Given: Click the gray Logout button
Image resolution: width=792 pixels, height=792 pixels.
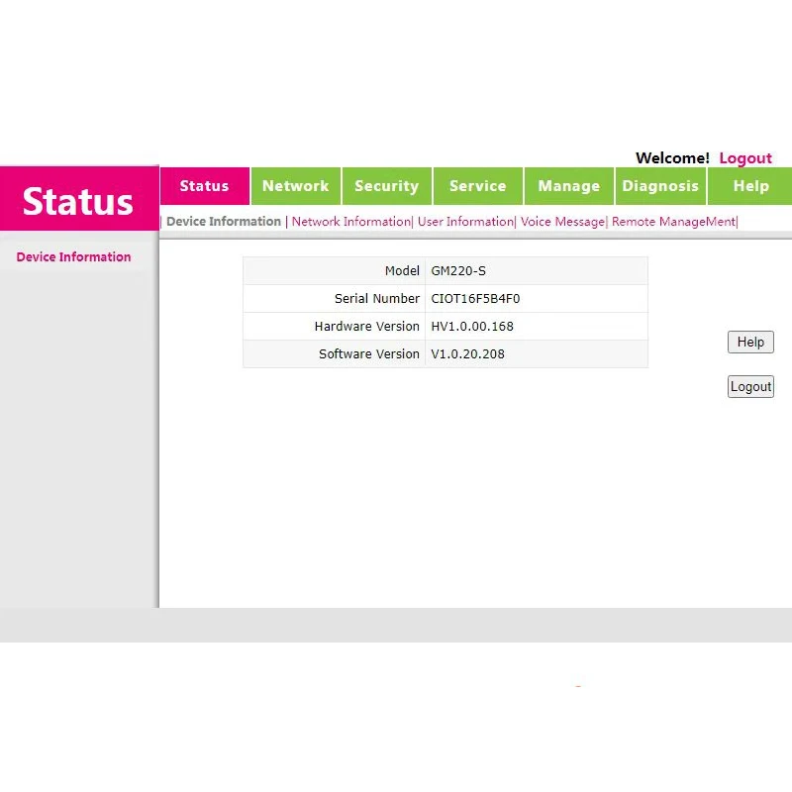Looking at the screenshot, I should click(750, 386).
